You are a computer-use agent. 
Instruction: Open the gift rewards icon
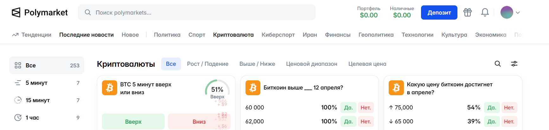[468, 12]
